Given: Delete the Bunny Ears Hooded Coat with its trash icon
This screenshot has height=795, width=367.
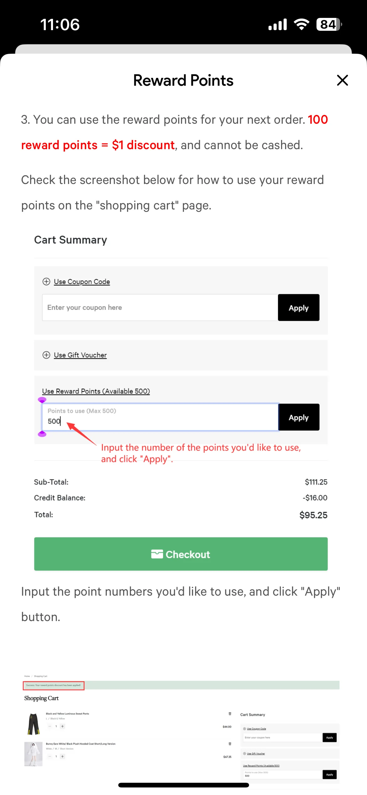Looking at the screenshot, I should coord(230,744).
